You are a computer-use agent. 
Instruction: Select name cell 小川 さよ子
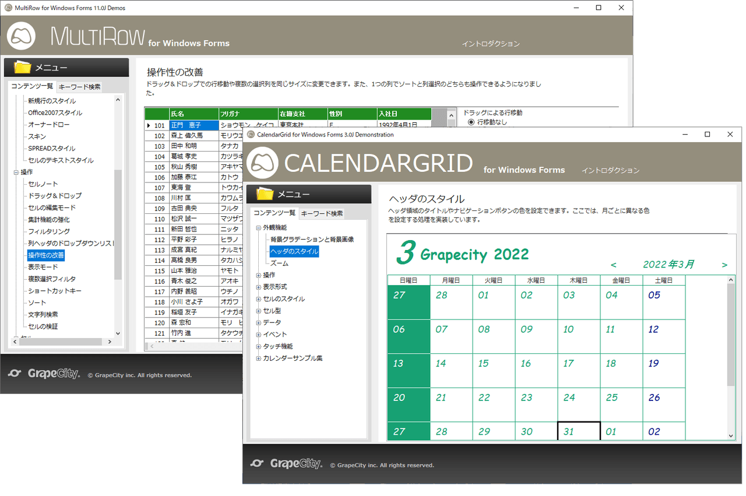point(193,302)
